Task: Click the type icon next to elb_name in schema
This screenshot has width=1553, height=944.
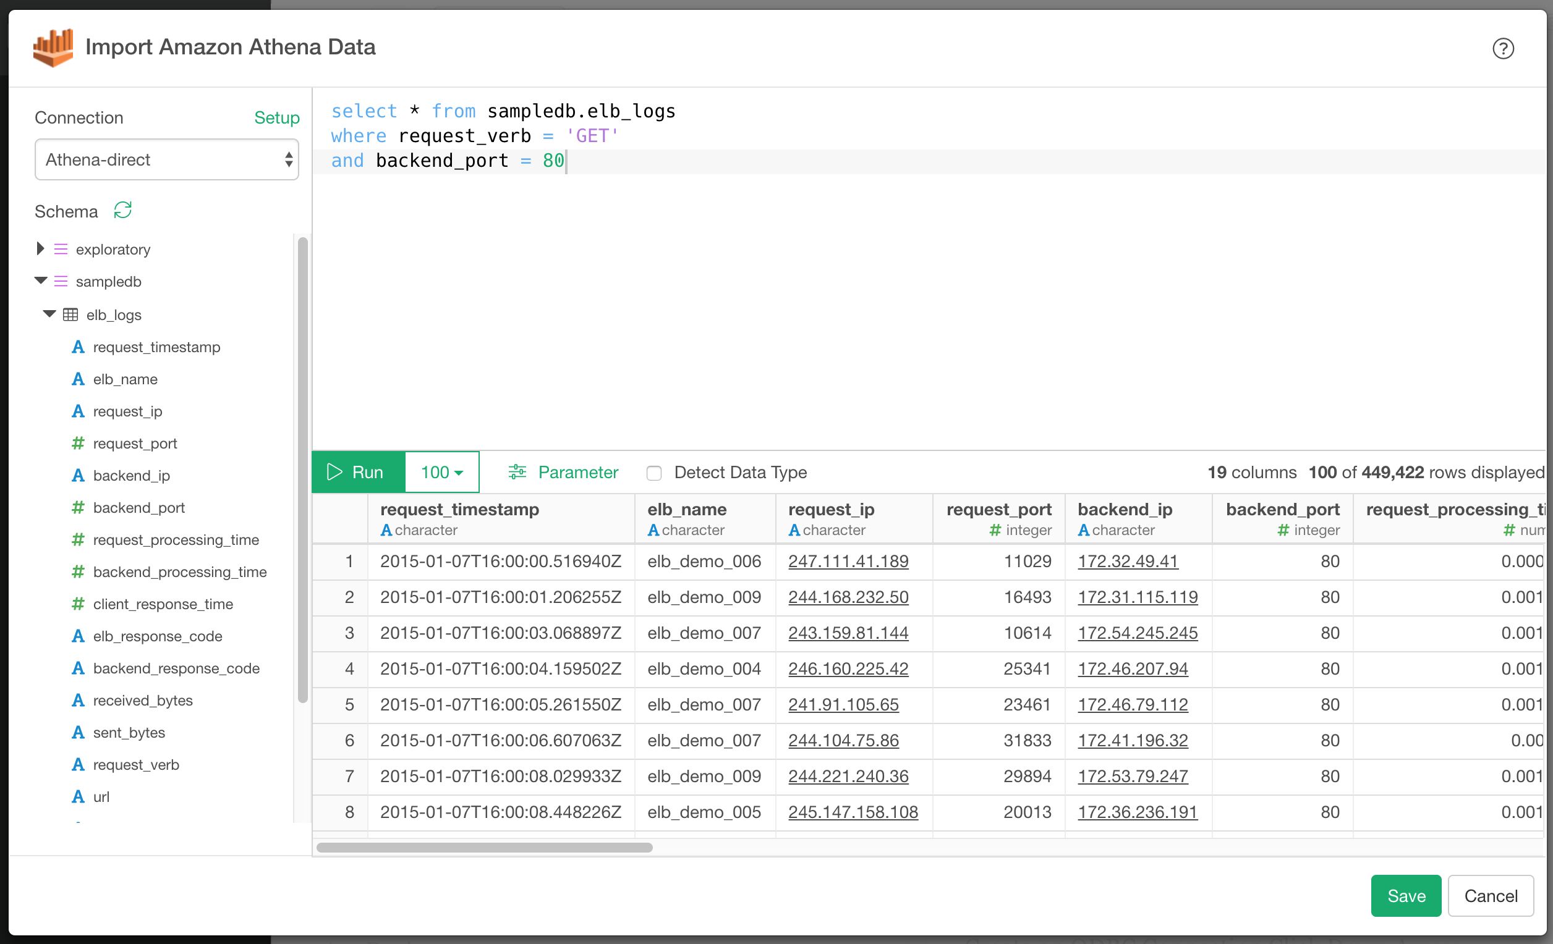Action: pyautogui.click(x=78, y=379)
